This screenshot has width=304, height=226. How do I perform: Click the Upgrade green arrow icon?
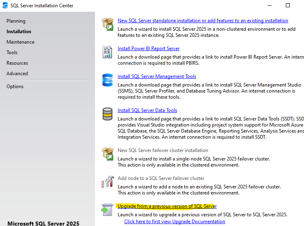107,210
